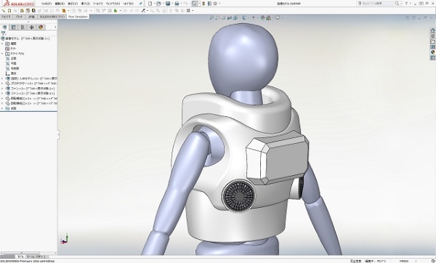The height and width of the screenshot is (263, 436).
Task: Expand the アノテート アイテム folder
Action: coord(2,53)
